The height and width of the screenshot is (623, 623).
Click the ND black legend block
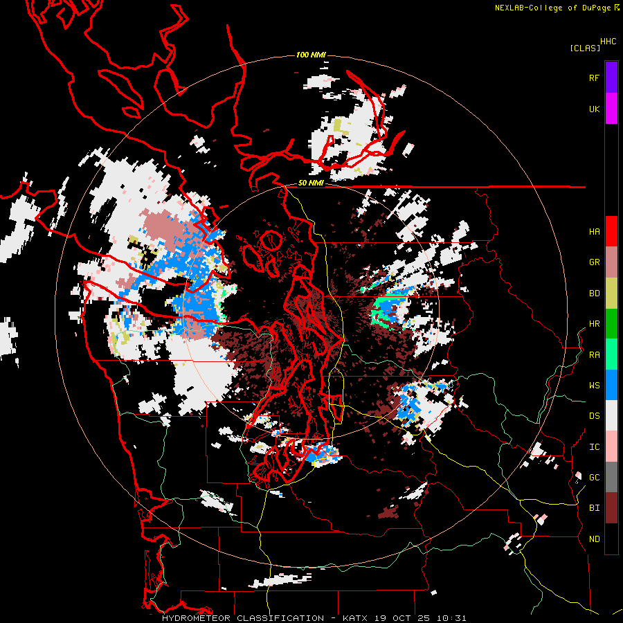[611, 539]
